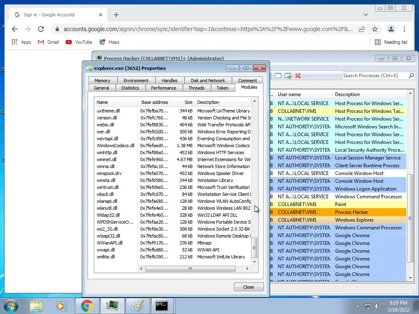
Task: Click the share icon in address bar
Action: [362, 29]
